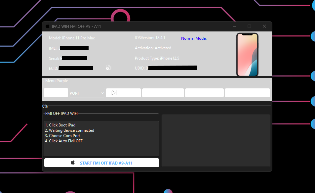Click the skip-forward play icon button
Viewport: 315px width, 193px height.
pos(123,93)
